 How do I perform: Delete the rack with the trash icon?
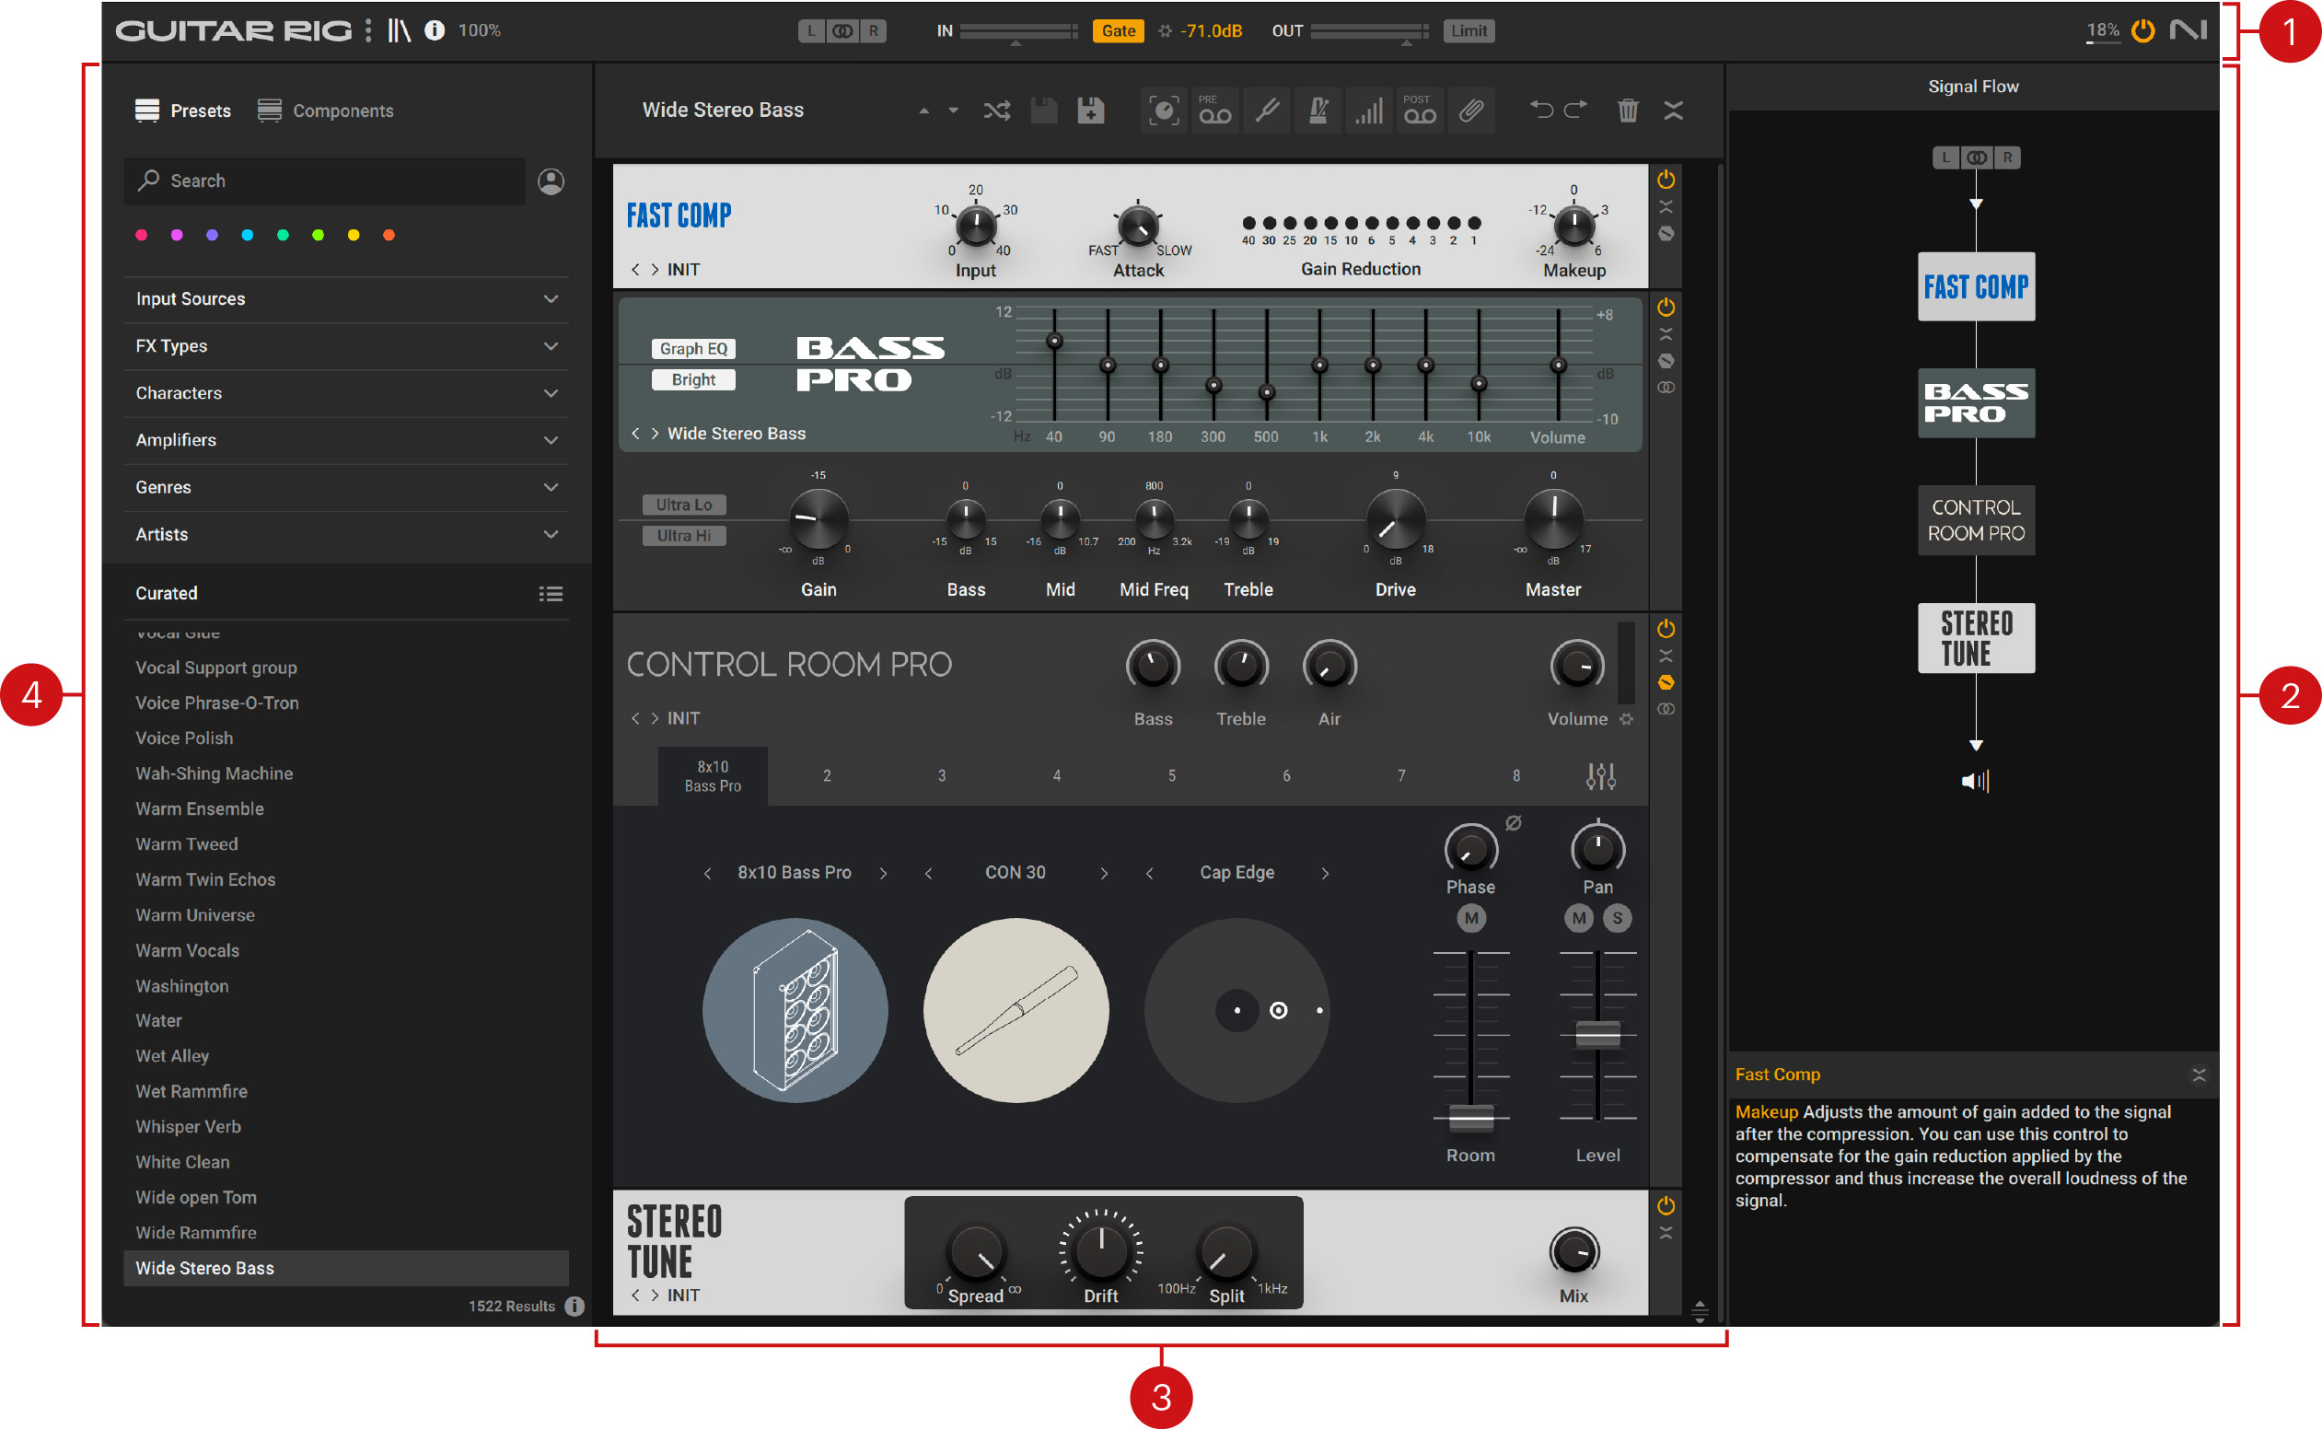[1628, 110]
